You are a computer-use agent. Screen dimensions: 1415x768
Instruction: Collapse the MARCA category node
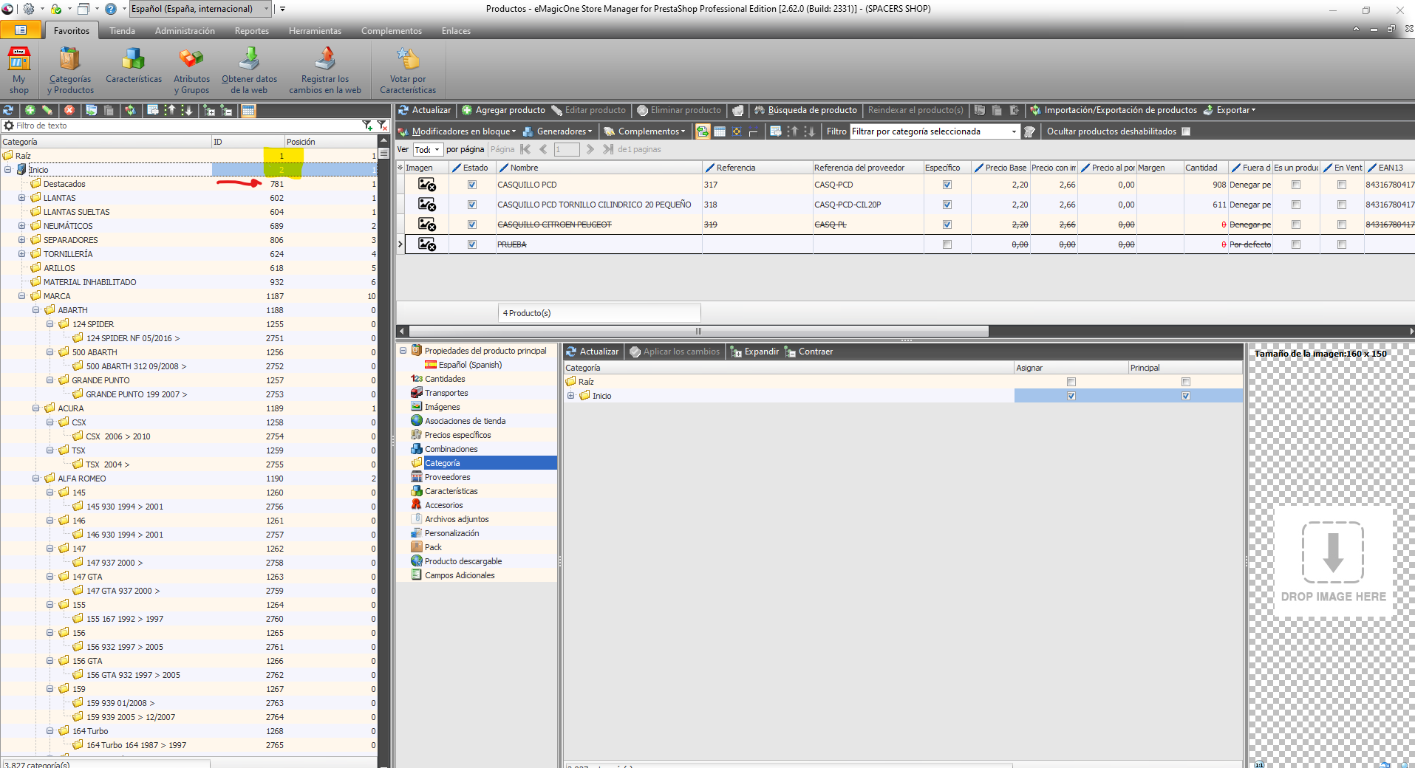coord(22,296)
